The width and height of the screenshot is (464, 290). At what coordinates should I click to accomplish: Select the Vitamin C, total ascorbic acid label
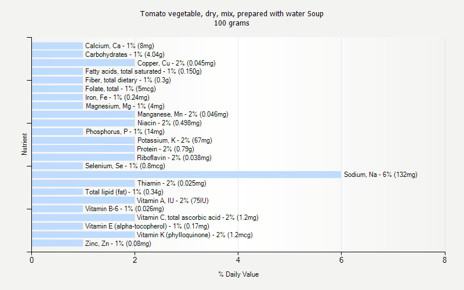click(x=198, y=217)
